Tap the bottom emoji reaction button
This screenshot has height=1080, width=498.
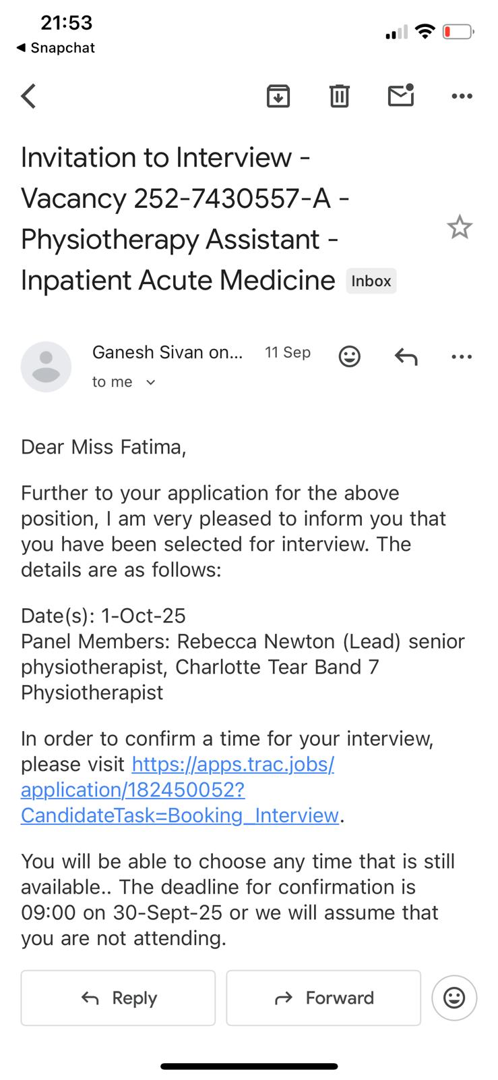pyautogui.click(x=454, y=998)
